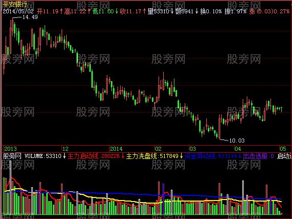Image resolution: width=292 pixels, height=219 pixels.
Task: Select the 12 month axis marker
Action: tap(66, 149)
